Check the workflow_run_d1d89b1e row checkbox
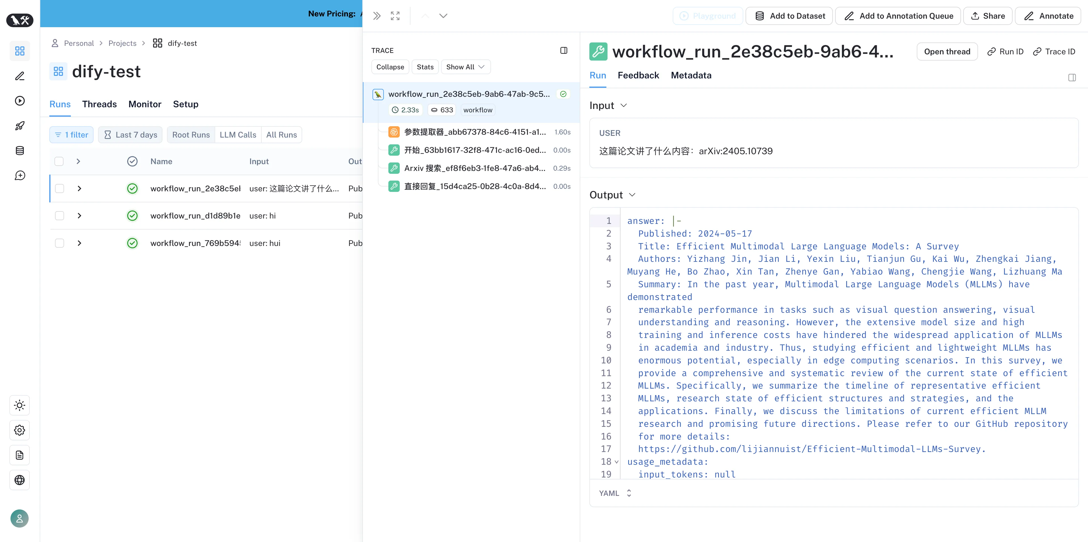Viewport: 1088px width, 542px height. 60,216
